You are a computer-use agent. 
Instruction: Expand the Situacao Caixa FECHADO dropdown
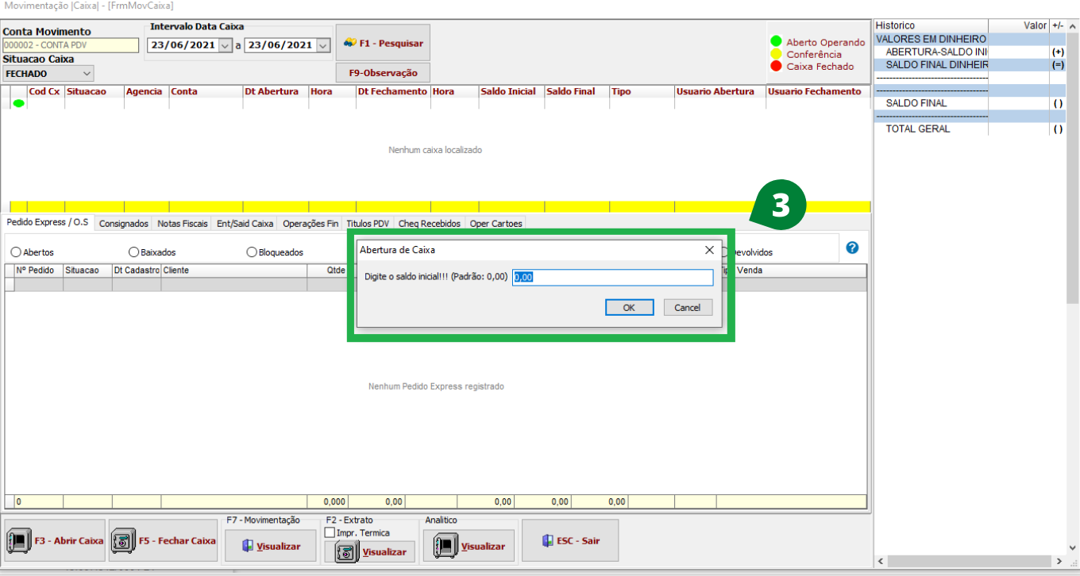(x=87, y=74)
